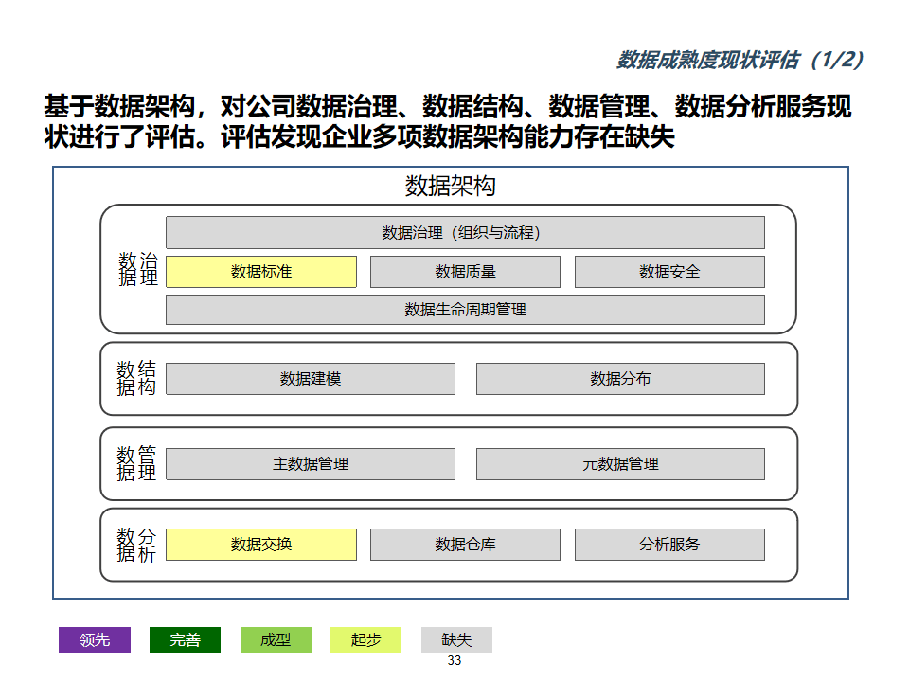Screen dimensions: 909x682
Task: Click the purple 领先 legend swatch
Action: coord(95,639)
